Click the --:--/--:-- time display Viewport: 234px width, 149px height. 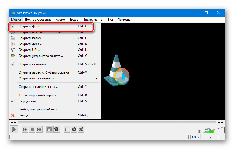tap(210, 137)
